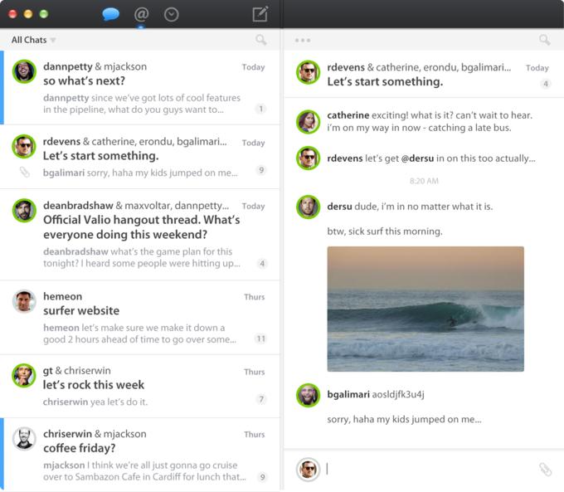This screenshot has height=492, width=564.
Task: Open the "so what's next?" conversation
Action: [x=139, y=88]
